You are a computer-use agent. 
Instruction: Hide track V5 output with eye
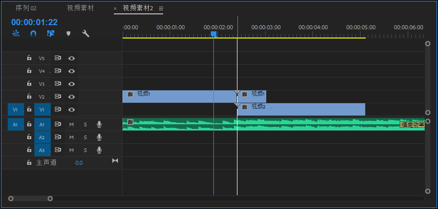pos(71,58)
